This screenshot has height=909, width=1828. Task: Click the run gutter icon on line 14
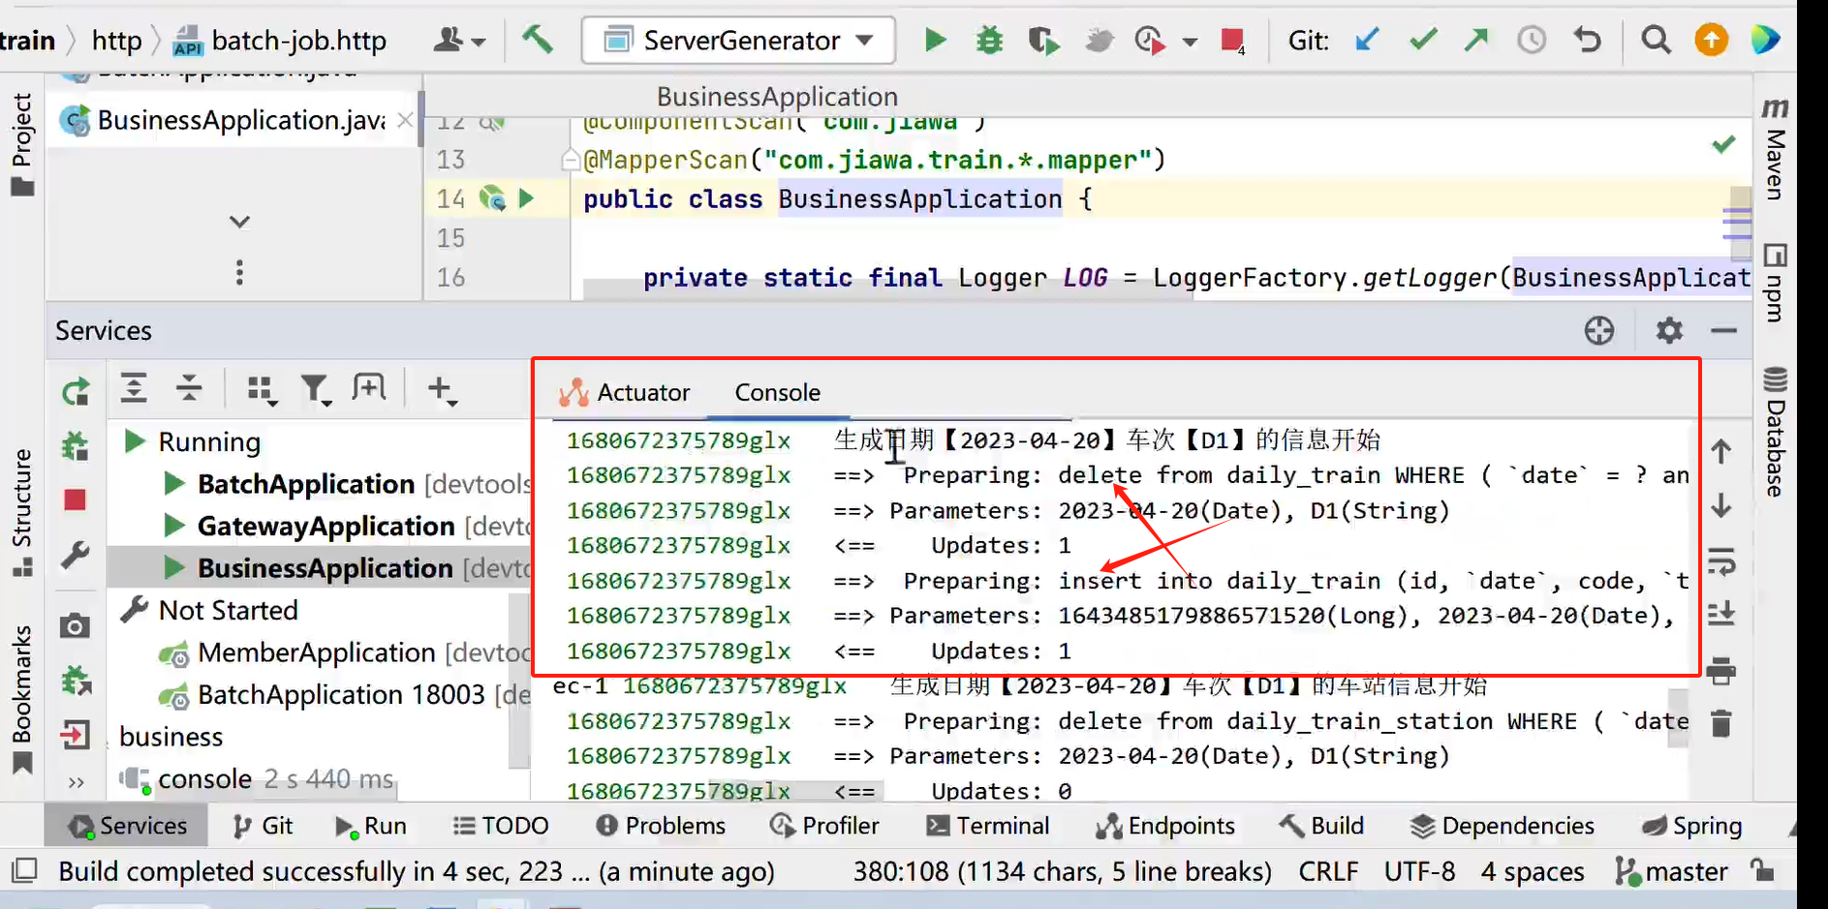(x=526, y=198)
